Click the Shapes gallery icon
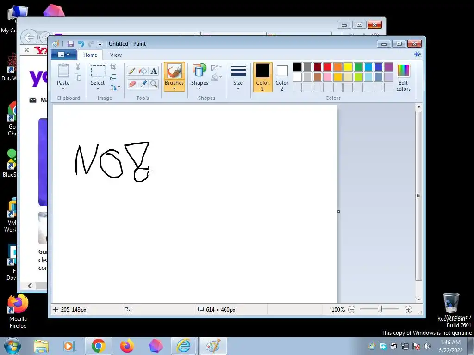The height and width of the screenshot is (355, 474). tap(200, 71)
